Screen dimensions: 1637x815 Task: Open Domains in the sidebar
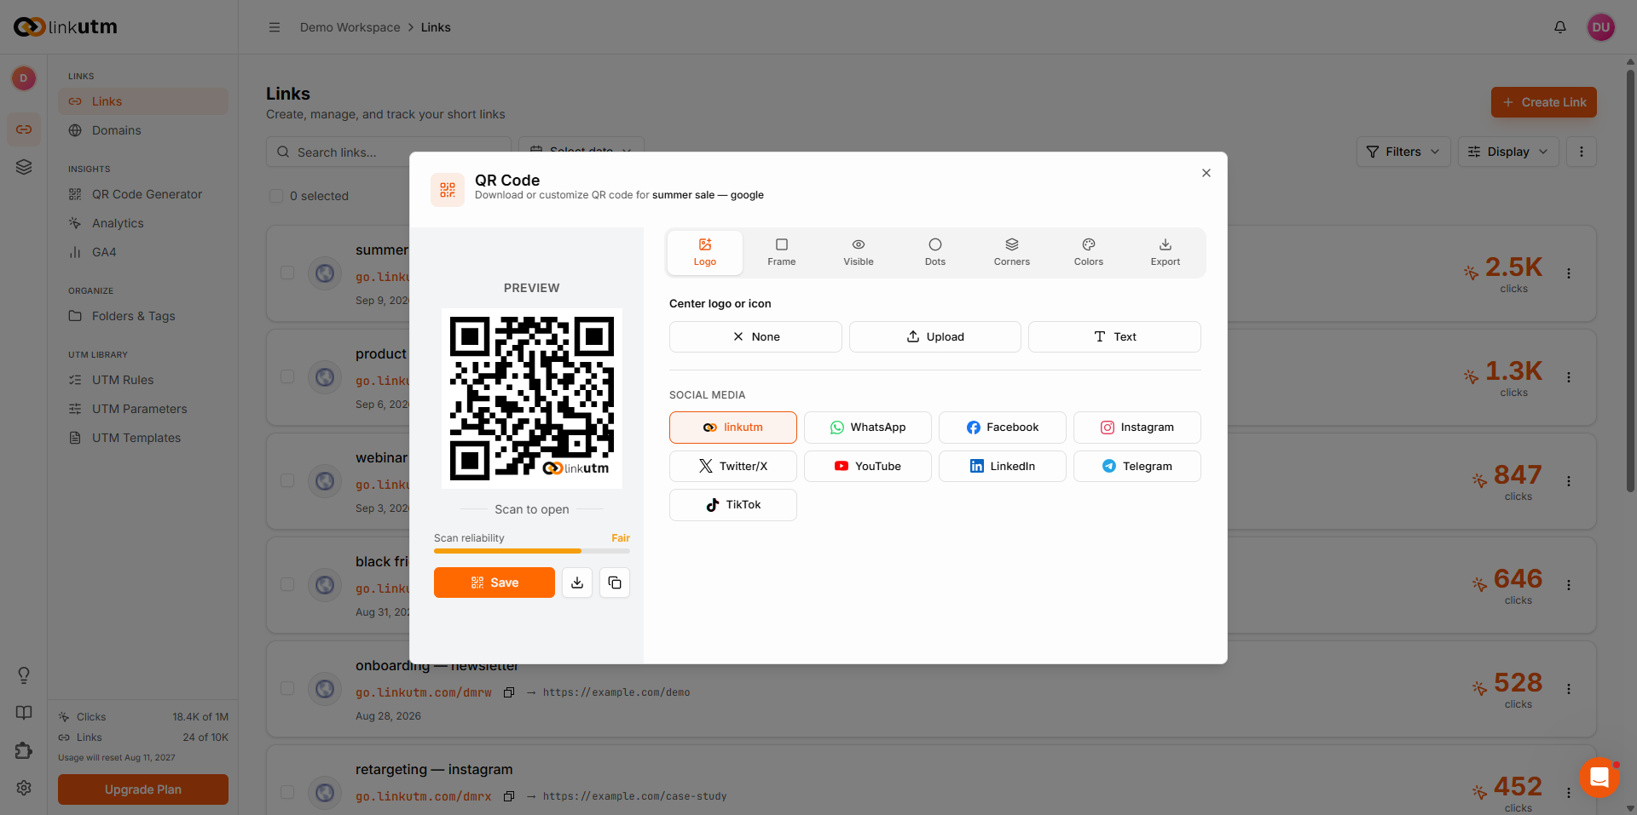click(143, 130)
